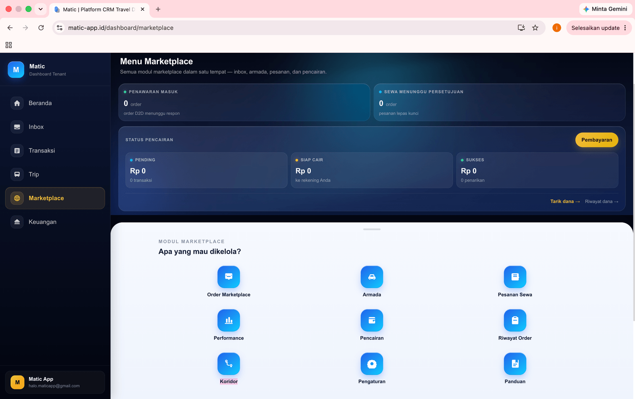Select Inbox in the sidebar

coord(55,127)
